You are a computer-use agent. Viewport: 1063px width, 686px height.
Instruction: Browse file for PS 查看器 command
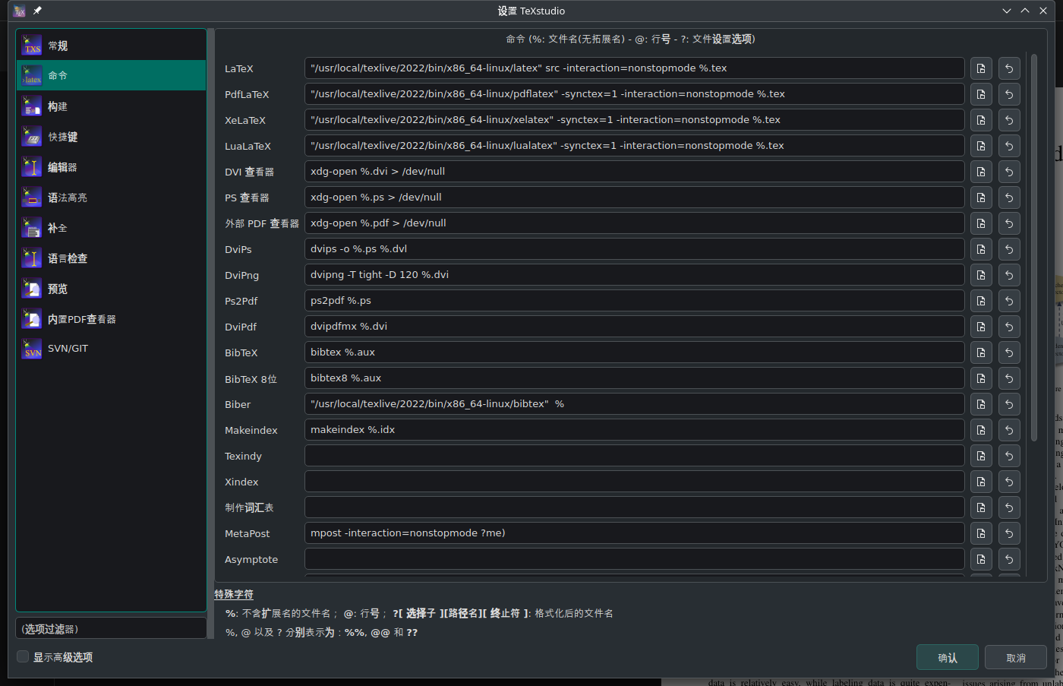pos(981,198)
